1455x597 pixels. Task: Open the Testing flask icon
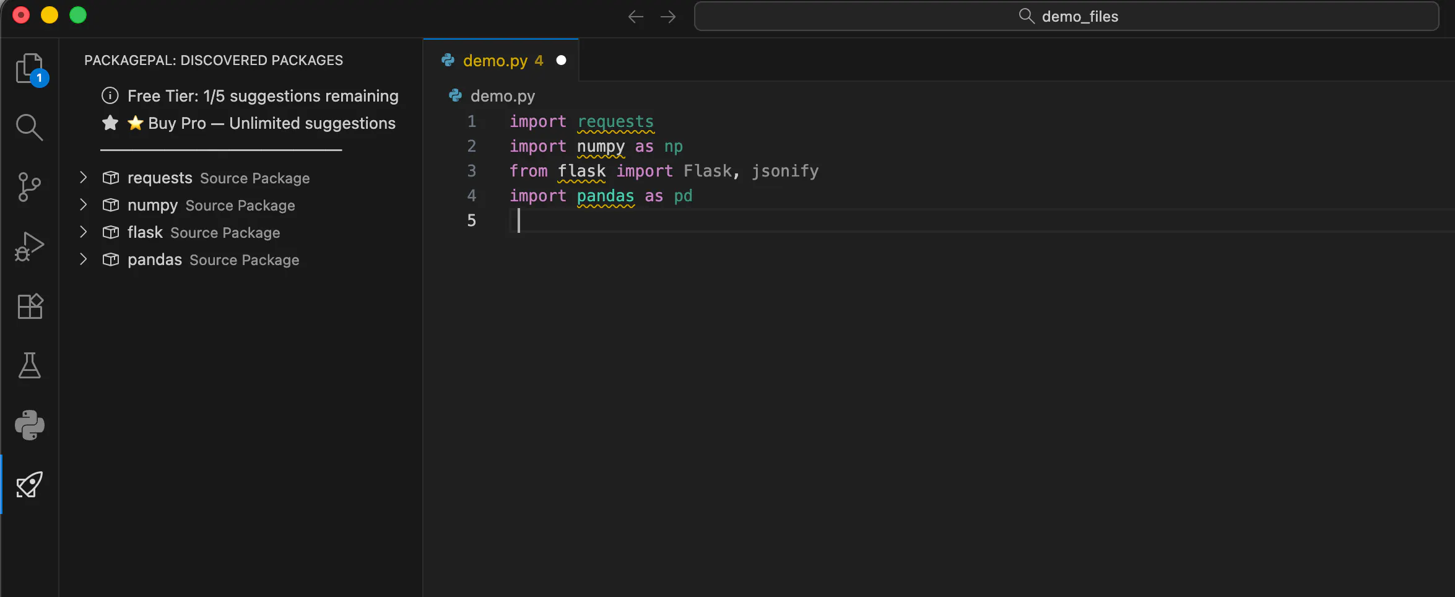tap(30, 365)
